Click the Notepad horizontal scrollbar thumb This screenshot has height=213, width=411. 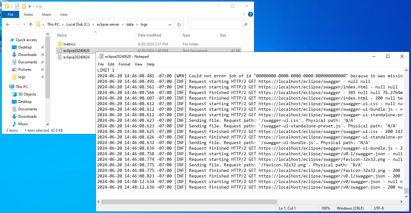click(x=189, y=202)
